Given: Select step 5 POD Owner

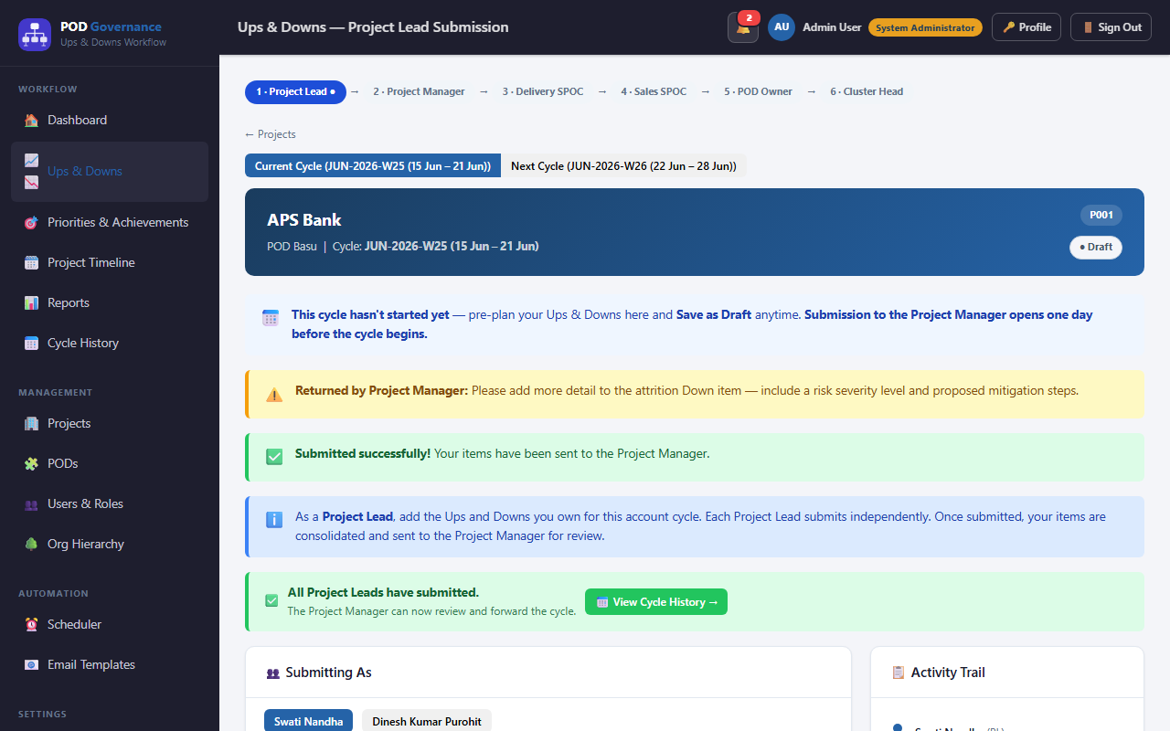Looking at the screenshot, I should tap(759, 92).
